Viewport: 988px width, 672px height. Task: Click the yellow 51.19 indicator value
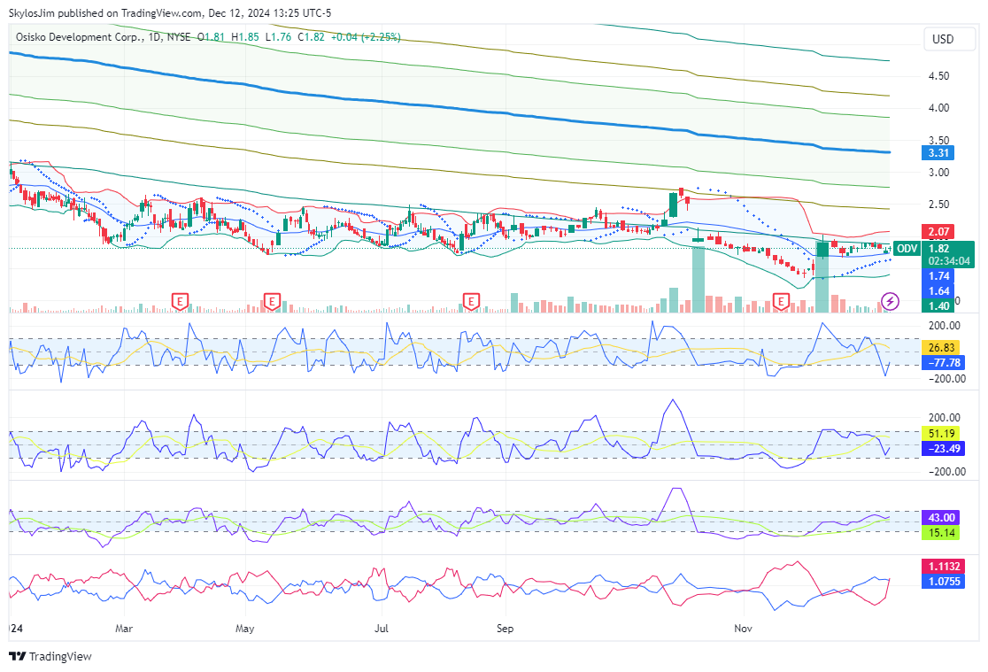pyautogui.click(x=941, y=433)
